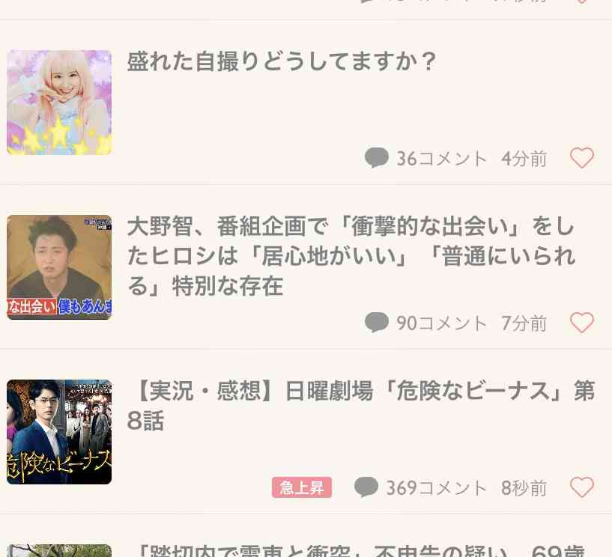Click the 急上昇 trending badge
Image resolution: width=612 pixels, height=557 pixels.
point(302,487)
